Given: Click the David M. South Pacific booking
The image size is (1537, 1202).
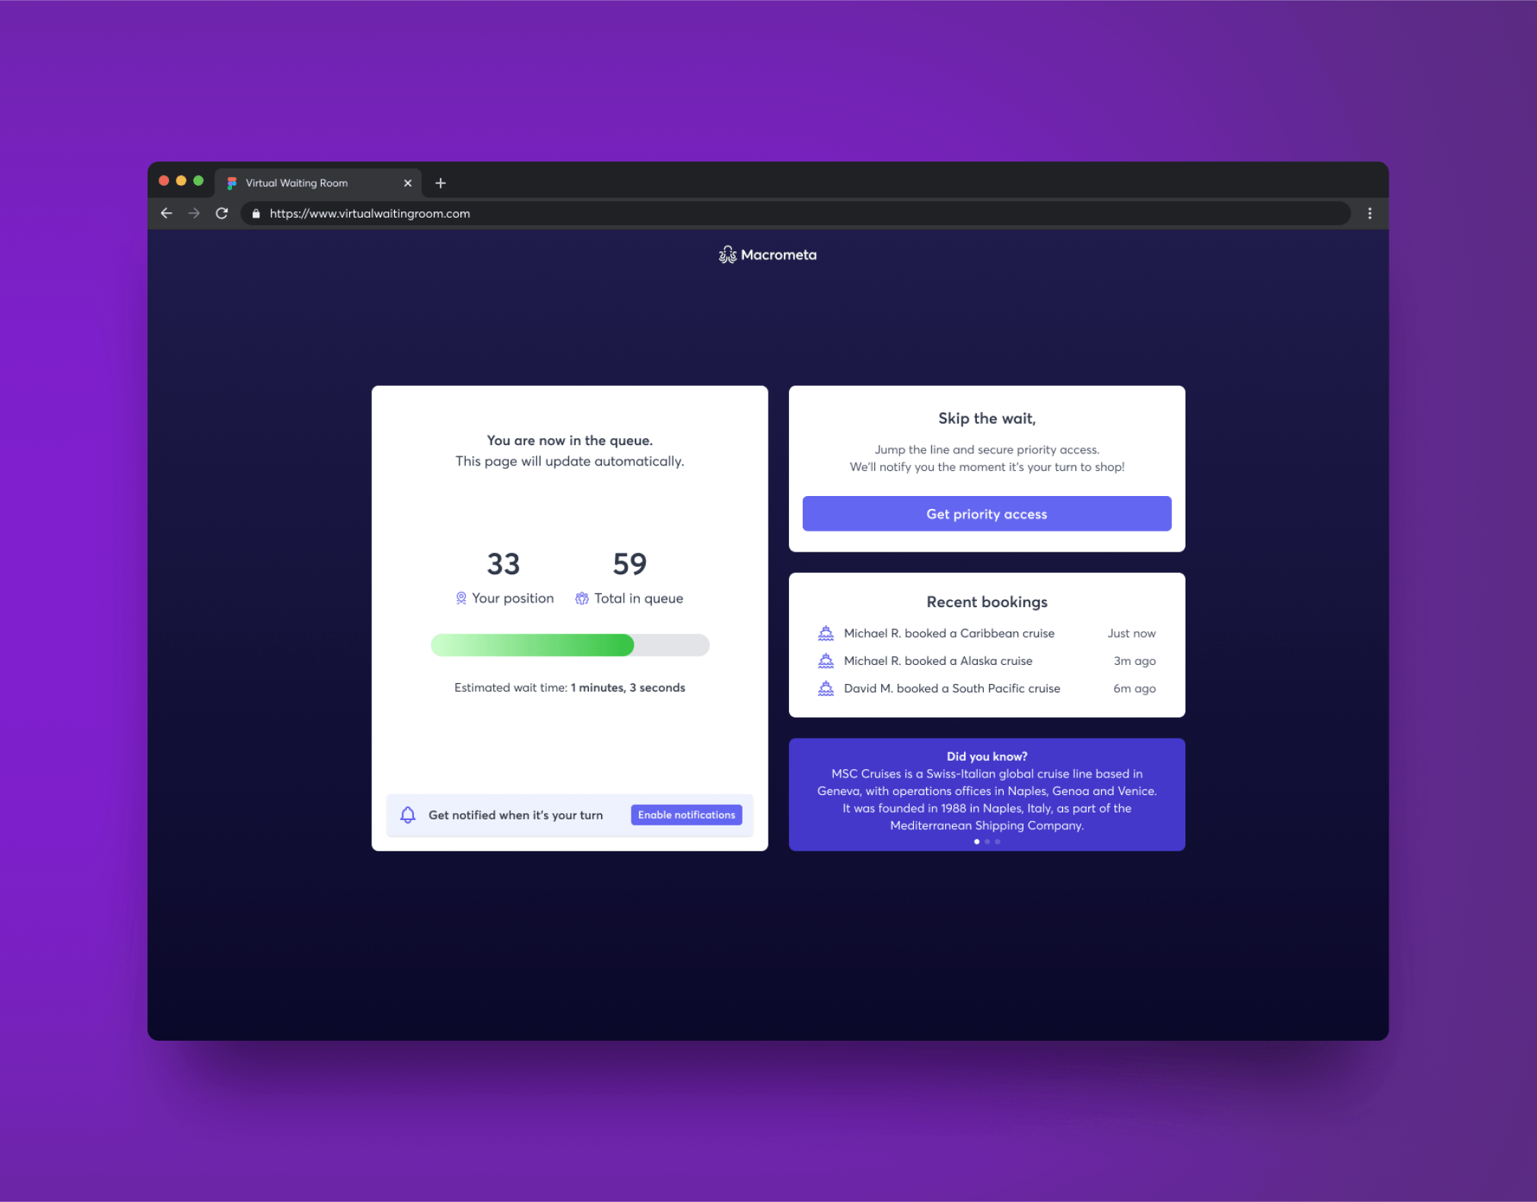Looking at the screenshot, I should pyautogui.click(x=951, y=688).
